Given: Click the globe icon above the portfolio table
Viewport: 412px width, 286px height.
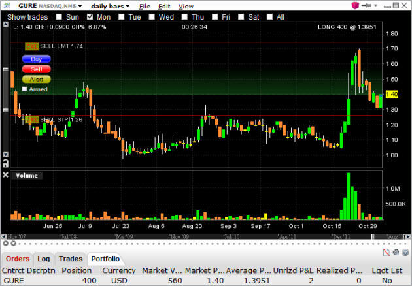Looking at the screenshot, I should click(x=395, y=253).
